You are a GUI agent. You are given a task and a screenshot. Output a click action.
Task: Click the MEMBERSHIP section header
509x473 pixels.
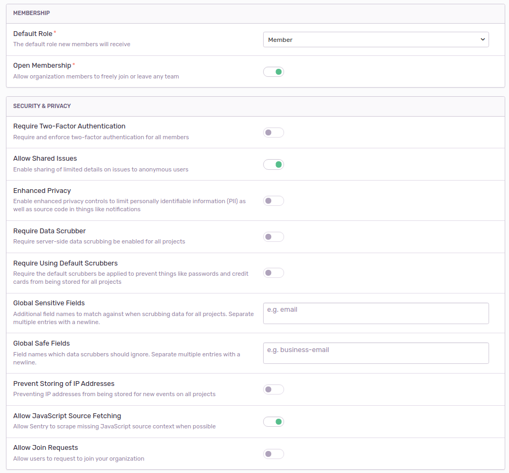click(x=32, y=13)
